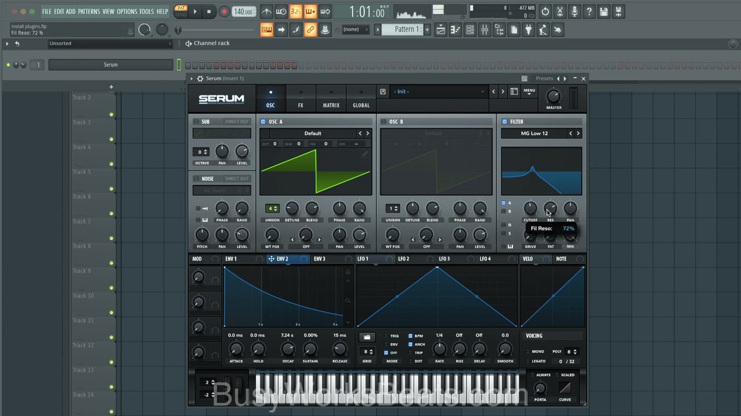The height and width of the screenshot is (416, 741).
Task: Open the Init preset dropdown in Serum
Action: [x=437, y=91]
